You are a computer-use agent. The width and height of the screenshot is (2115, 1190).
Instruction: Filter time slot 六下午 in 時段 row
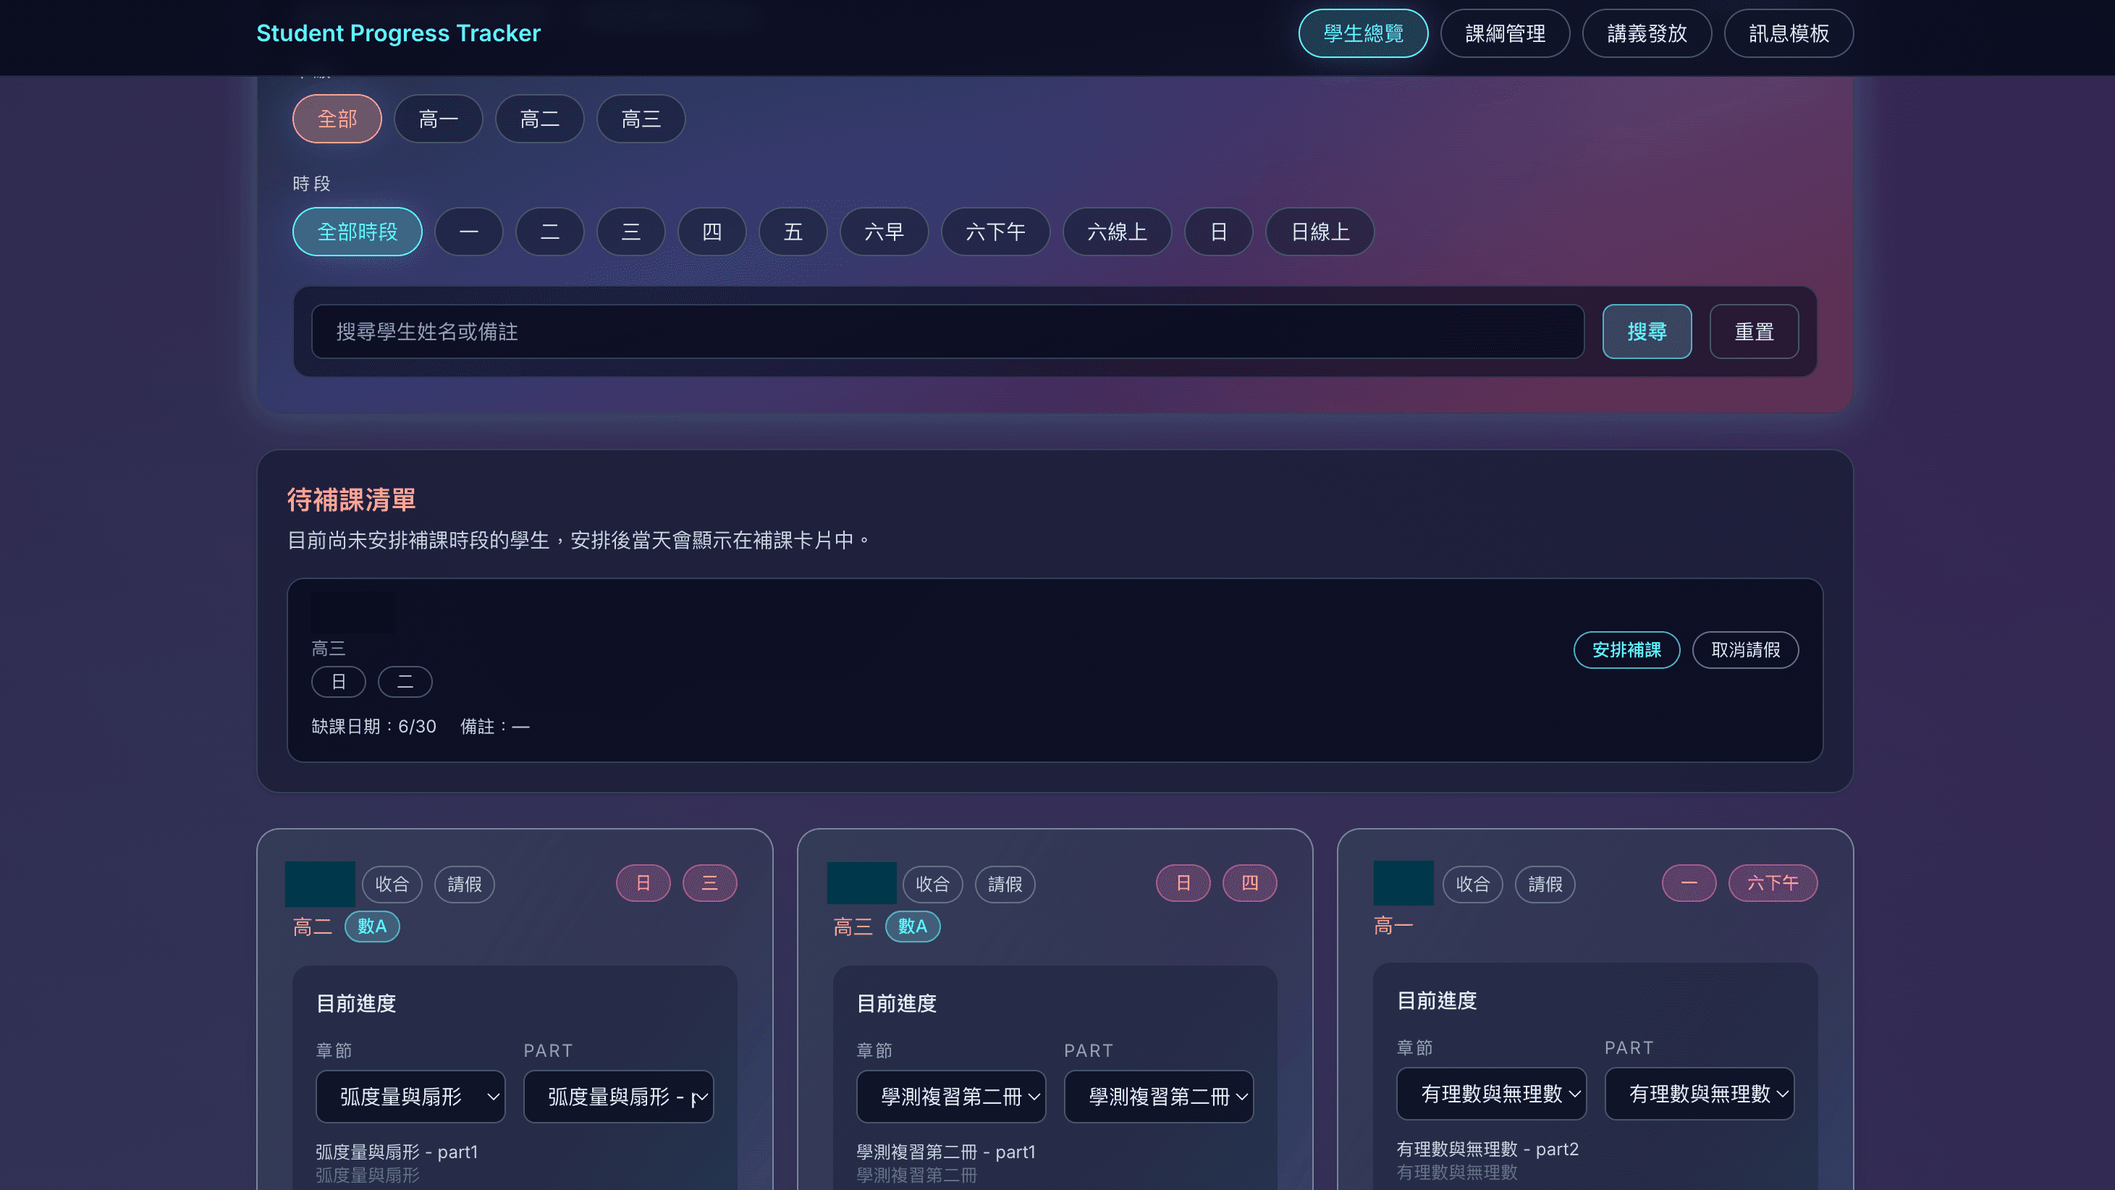click(996, 232)
